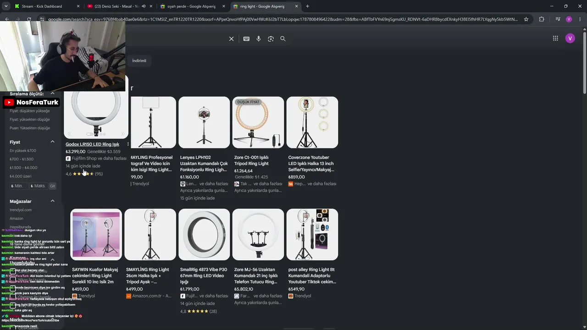Close the Stream - Kick Dashboard tab
Viewport: 587px width, 330px height.
tap(78, 6)
